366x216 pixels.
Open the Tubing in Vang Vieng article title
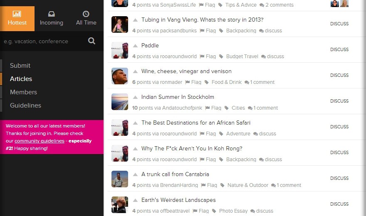(202, 20)
